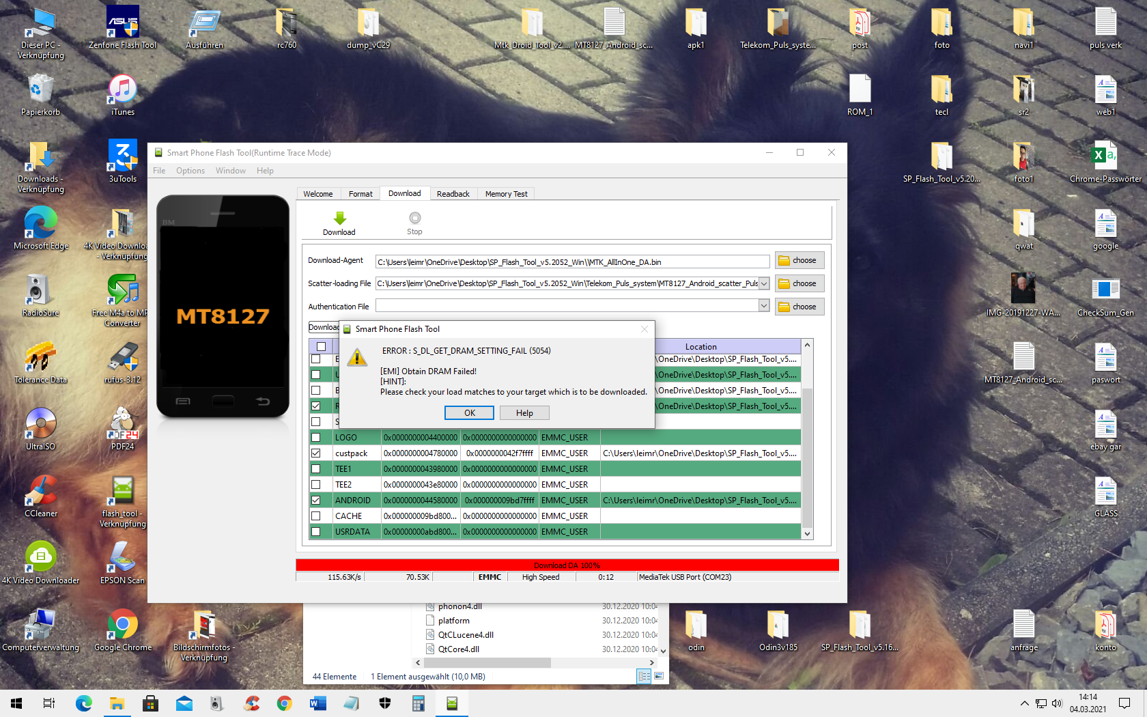The width and height of the screenshot is (1147, 717).
Task: Open Telekom_Puls_syste... folder
Action: coord(778,27)
